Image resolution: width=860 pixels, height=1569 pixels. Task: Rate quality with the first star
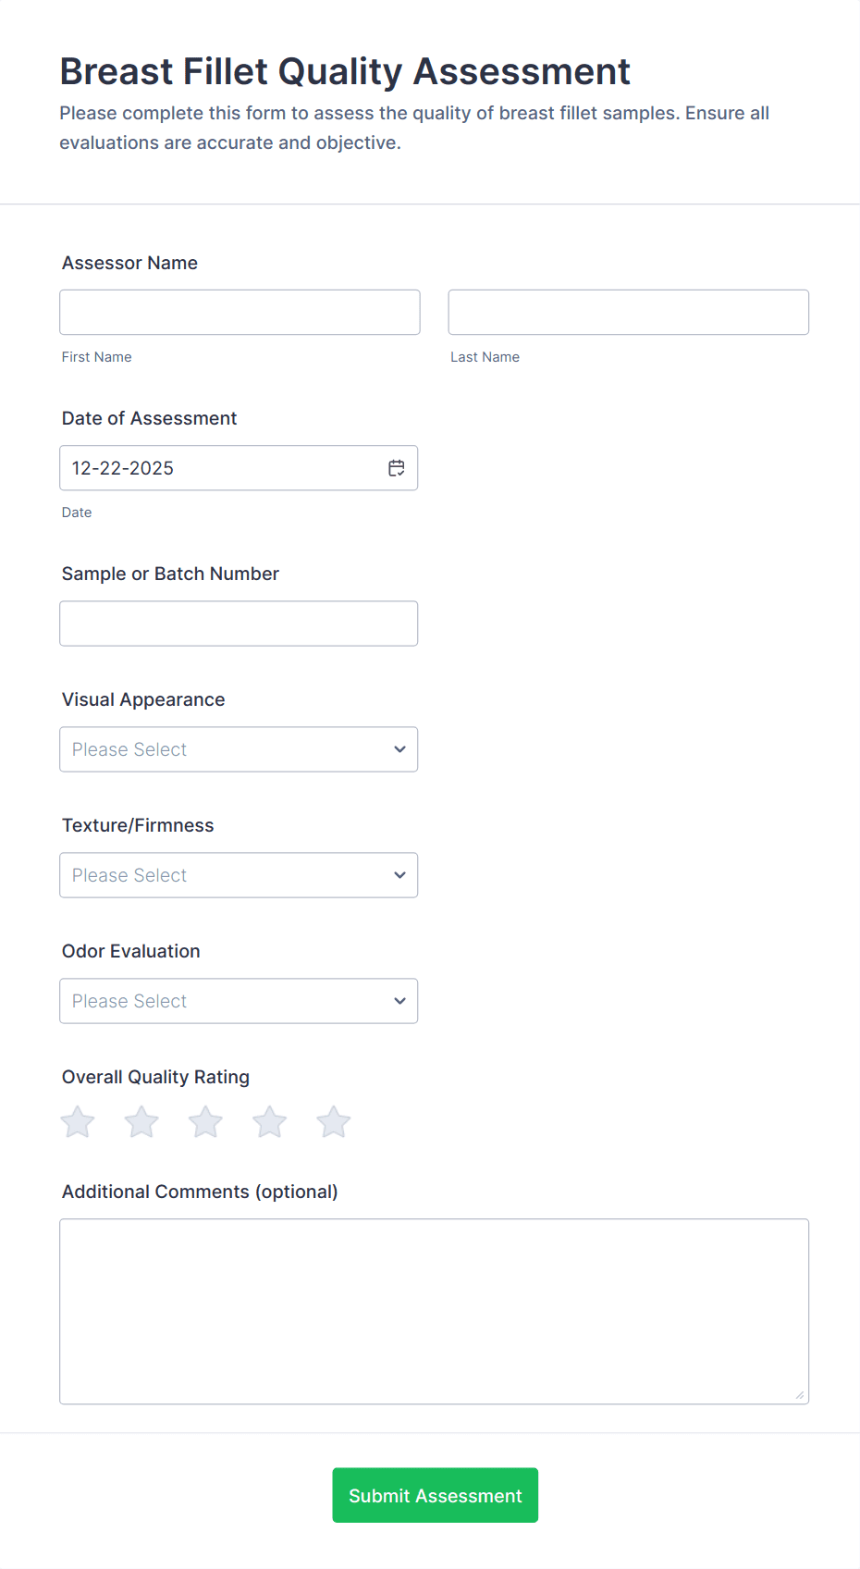click(x=78, y=1122)
